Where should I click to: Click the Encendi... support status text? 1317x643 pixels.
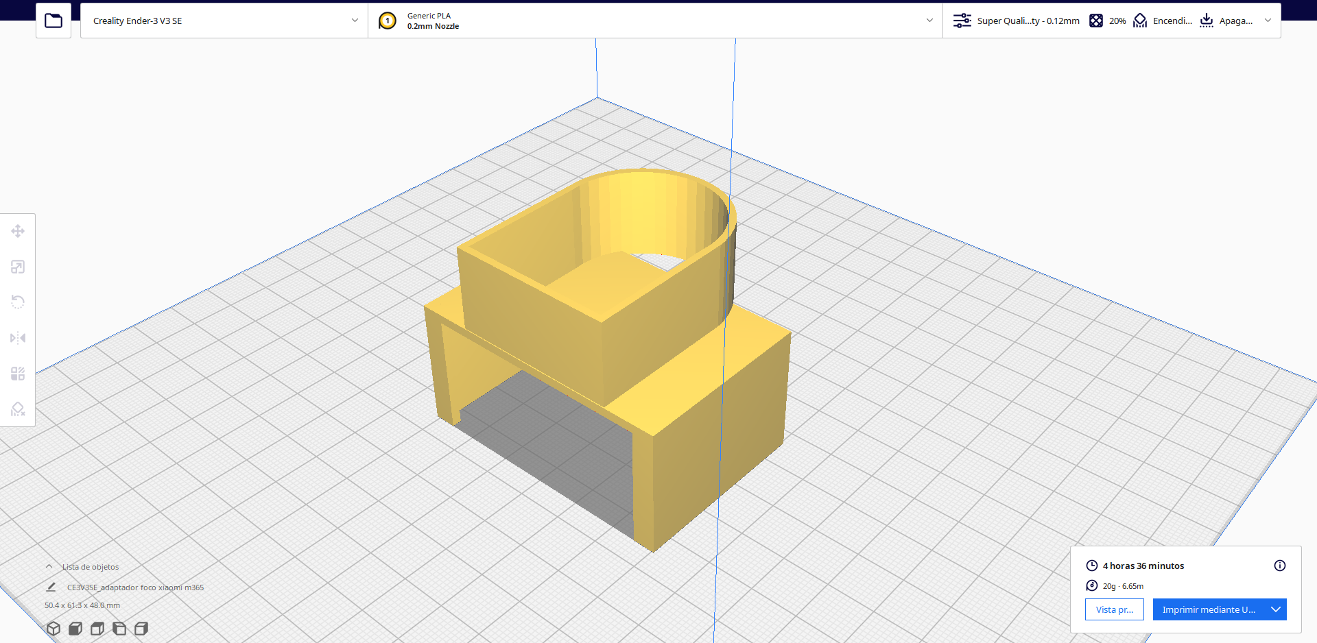(x=1172, y=21)
